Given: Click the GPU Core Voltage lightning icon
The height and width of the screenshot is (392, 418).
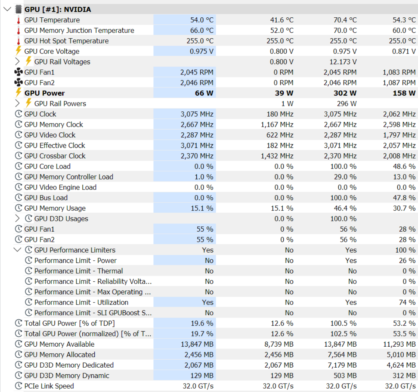Looking at the screenshot, I should click(18, 51).
